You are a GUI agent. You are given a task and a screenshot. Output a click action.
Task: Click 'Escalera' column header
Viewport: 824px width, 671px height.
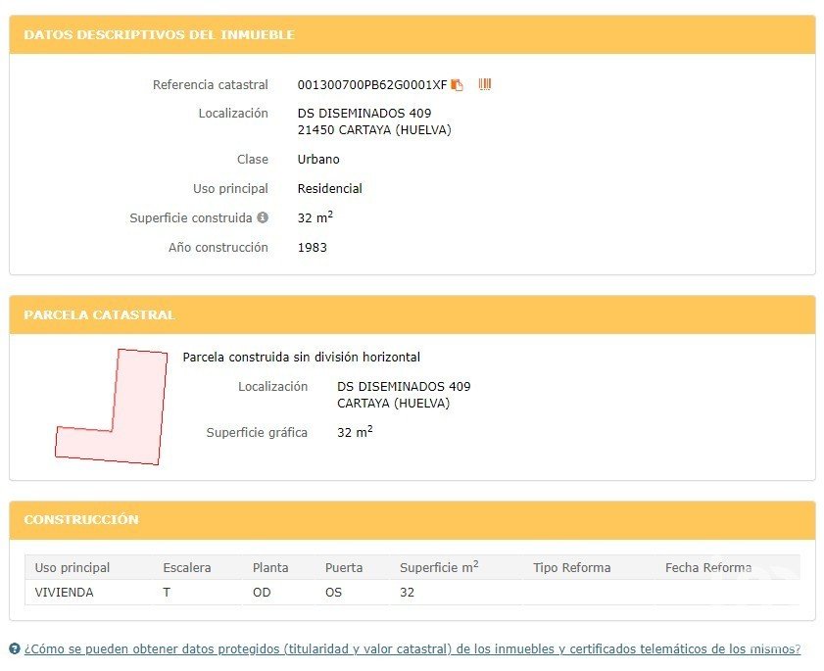[186, 567]
